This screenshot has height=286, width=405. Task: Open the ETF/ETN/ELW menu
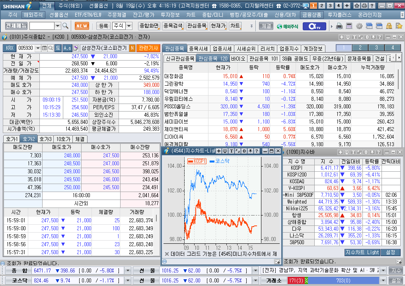(x=88, y=15)
